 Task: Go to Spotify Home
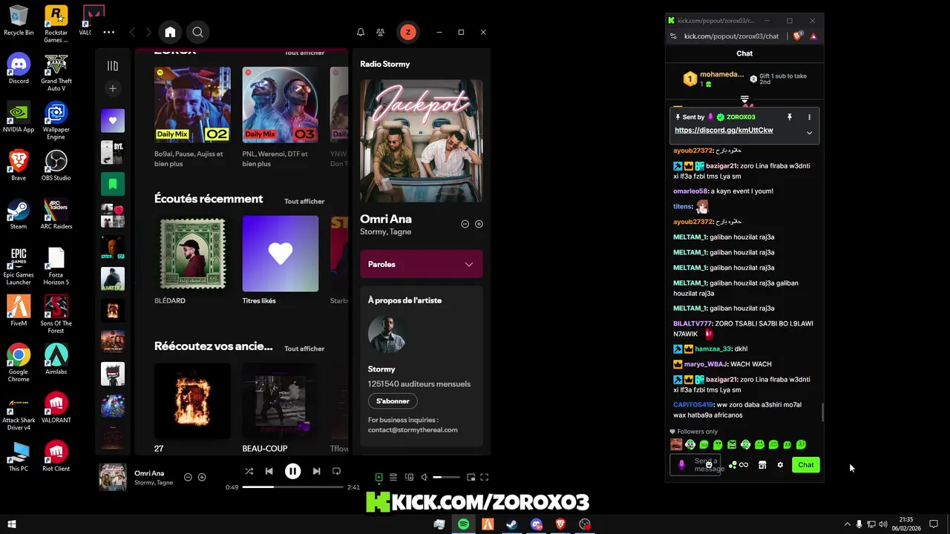coord(170,32)
